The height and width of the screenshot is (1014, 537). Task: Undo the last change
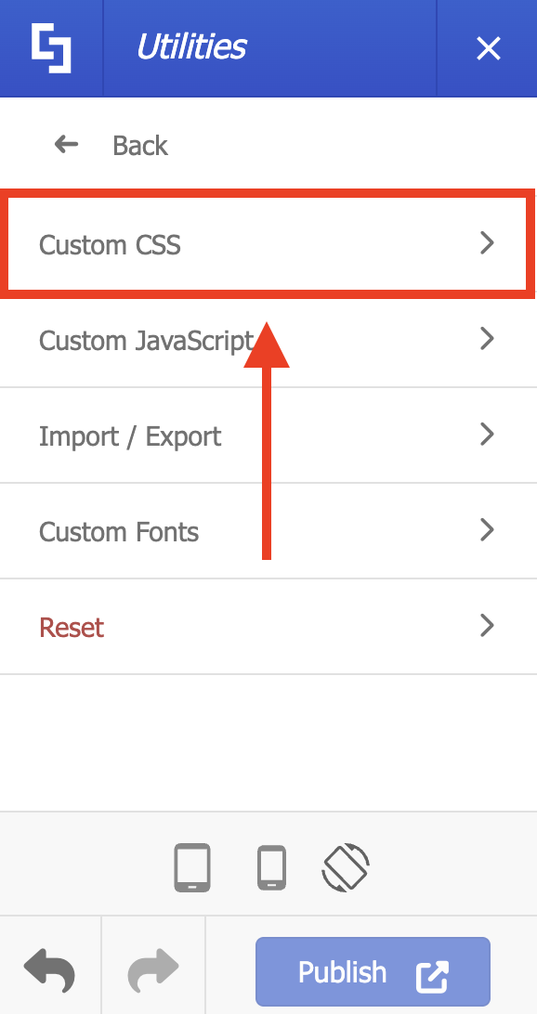click(50, 971)
